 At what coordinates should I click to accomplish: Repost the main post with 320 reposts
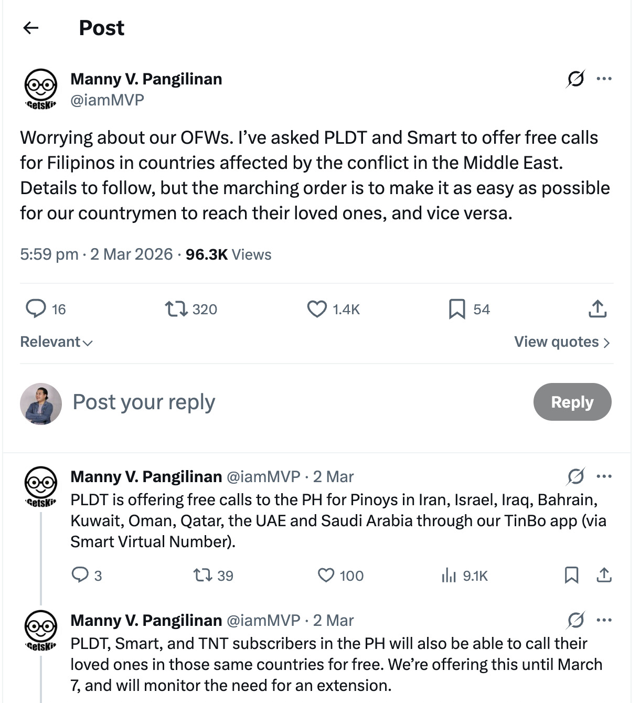pos(176,309)
